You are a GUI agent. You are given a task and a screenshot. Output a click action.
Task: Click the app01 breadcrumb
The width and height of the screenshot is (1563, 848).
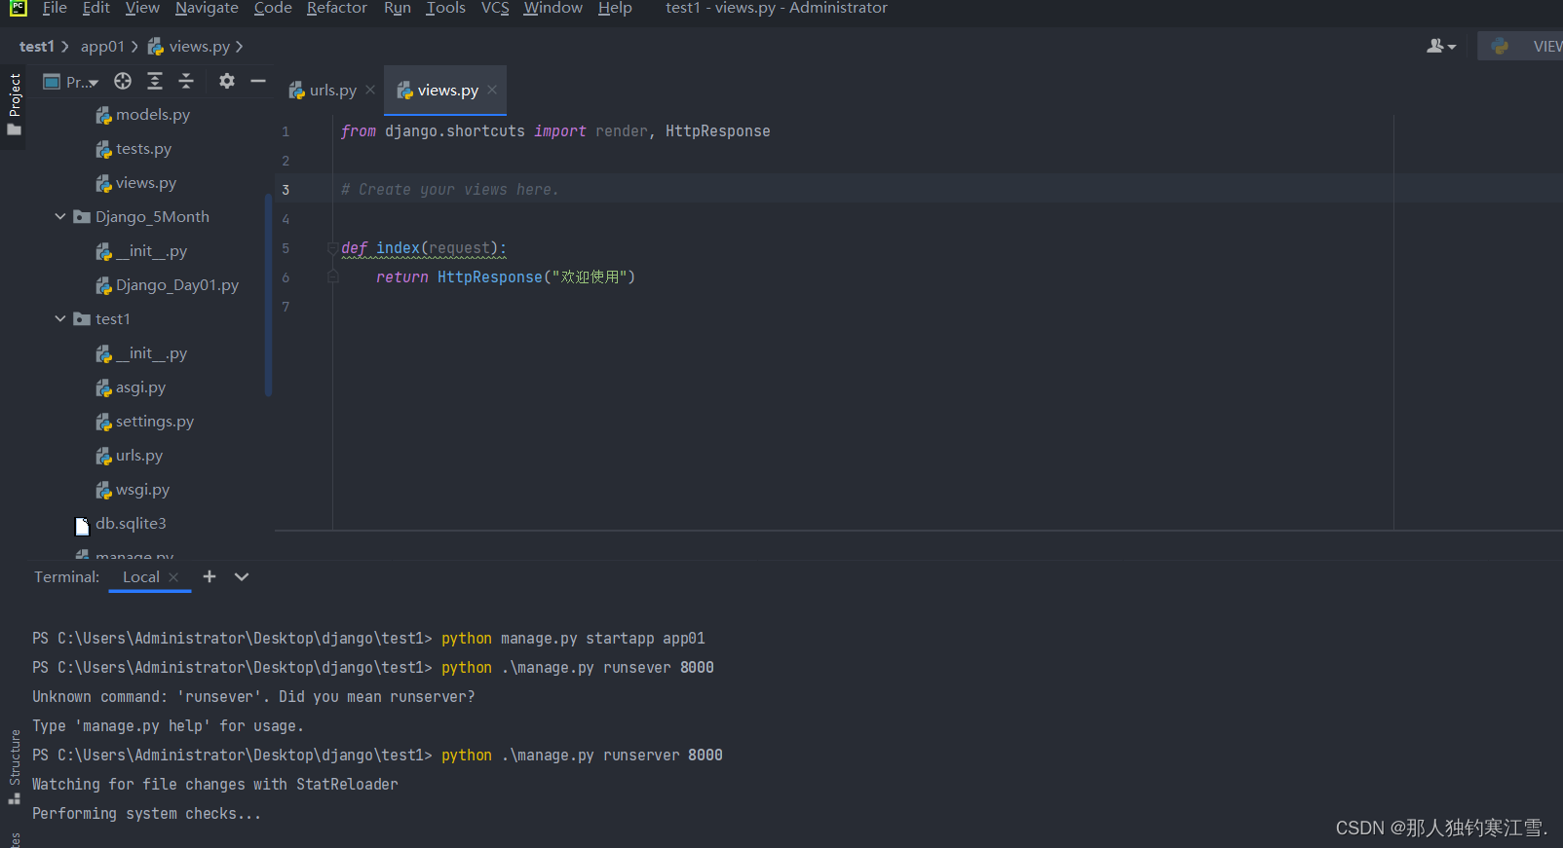click(102, 47)
